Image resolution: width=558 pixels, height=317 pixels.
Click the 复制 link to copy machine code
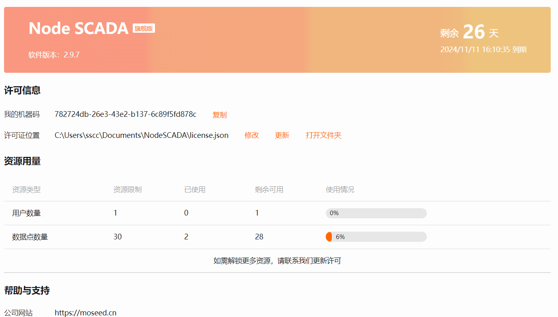click(219, 115)
